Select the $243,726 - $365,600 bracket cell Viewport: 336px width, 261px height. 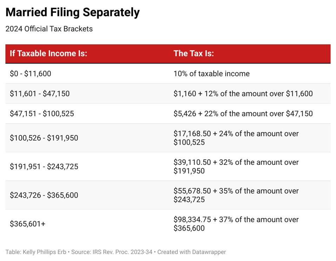click(44, 195)
